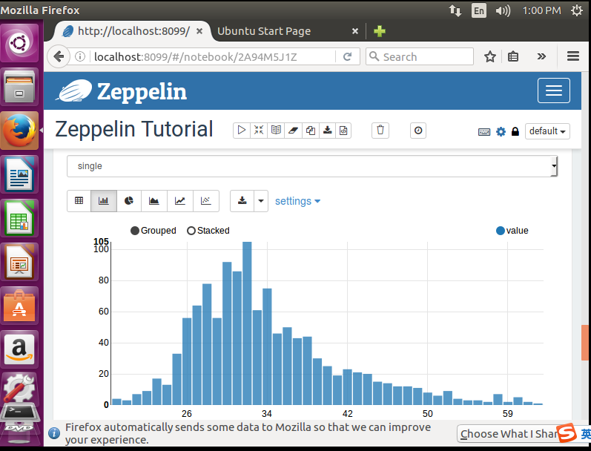Switch to line chart visualization
This screenshot has height=451, width=591.
[180, 201]
